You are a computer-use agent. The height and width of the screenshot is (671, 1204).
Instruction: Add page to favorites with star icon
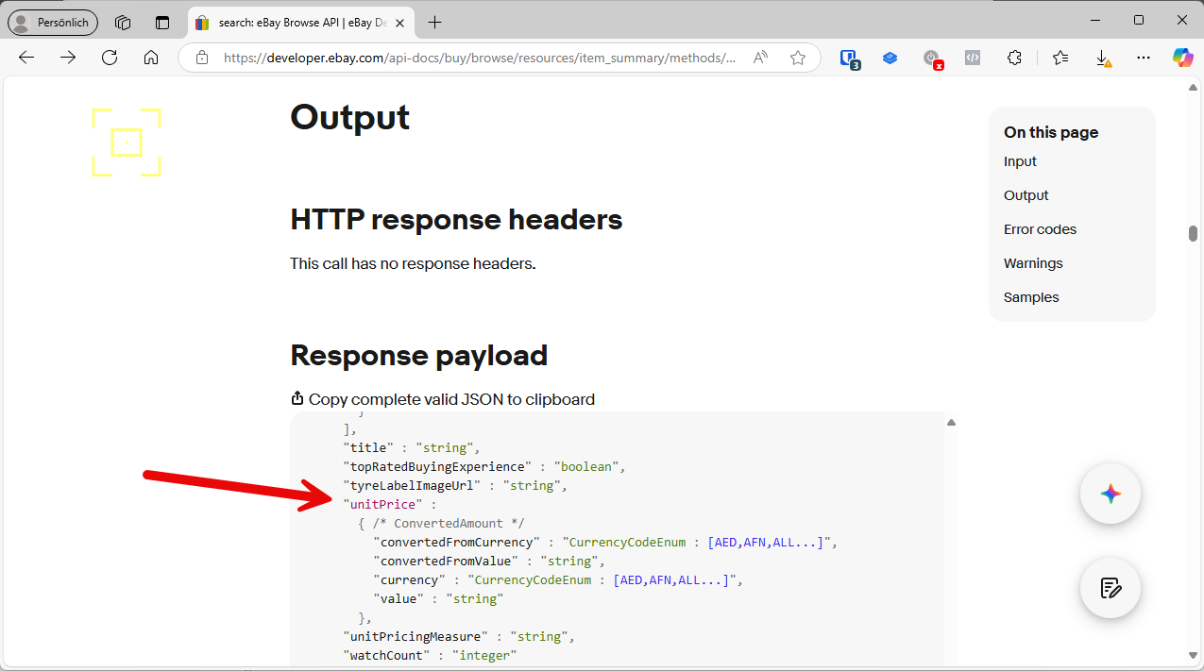coord(798,58)
